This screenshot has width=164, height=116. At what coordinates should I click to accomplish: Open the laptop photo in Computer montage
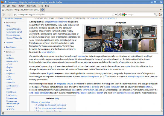(x=93, y=32)
